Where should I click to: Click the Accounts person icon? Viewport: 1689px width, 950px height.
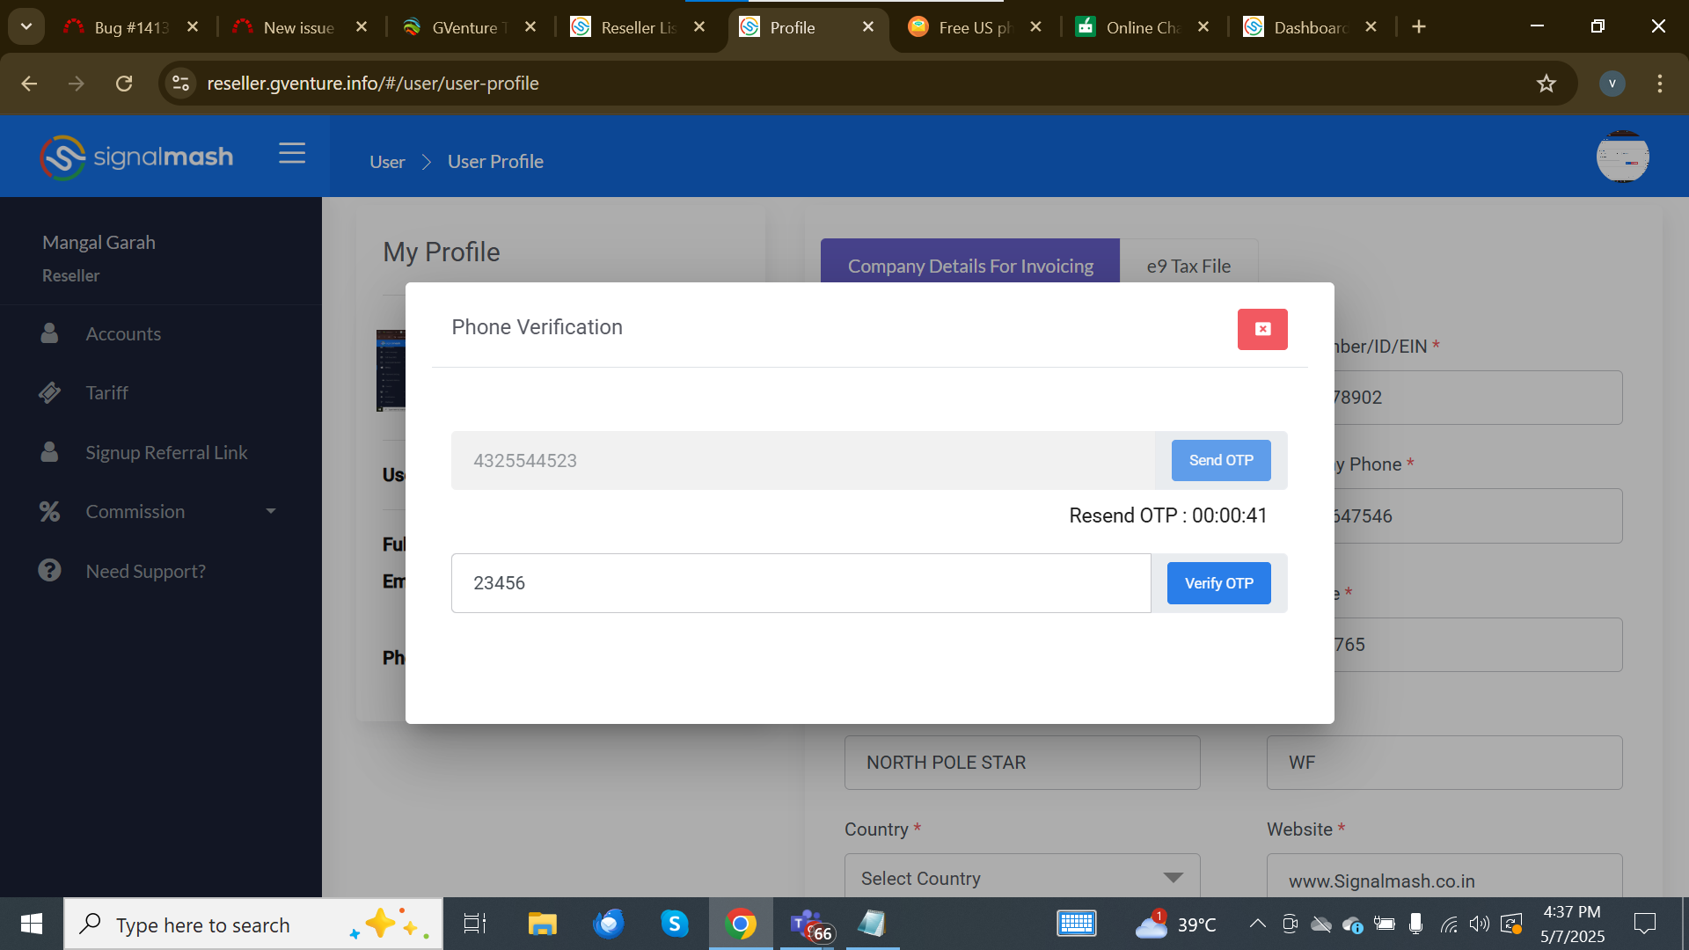point(49,333)
